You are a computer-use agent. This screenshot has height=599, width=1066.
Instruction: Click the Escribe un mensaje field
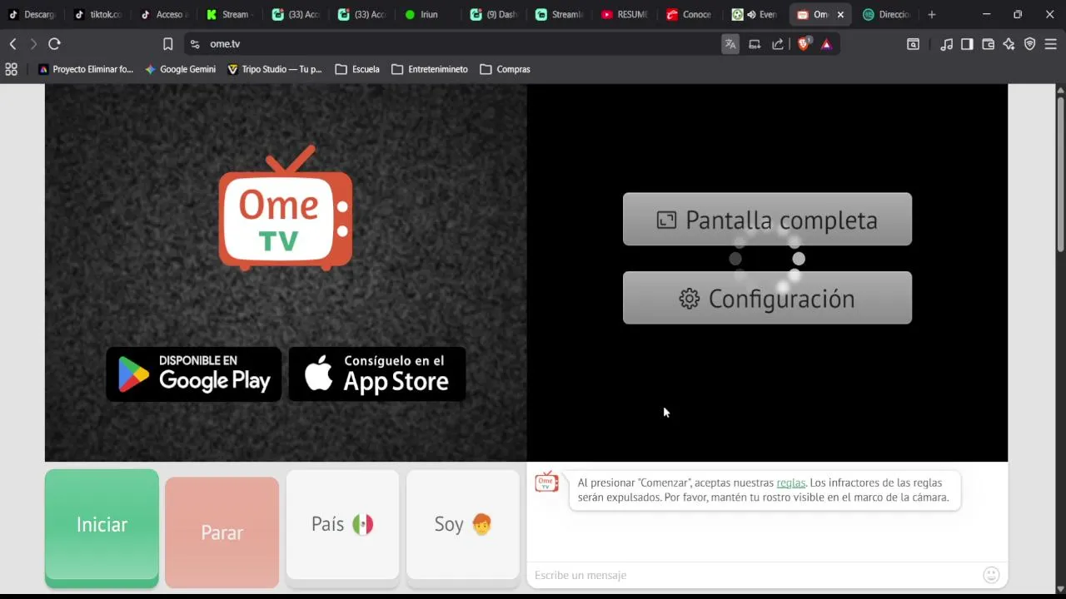click(754, 575)
